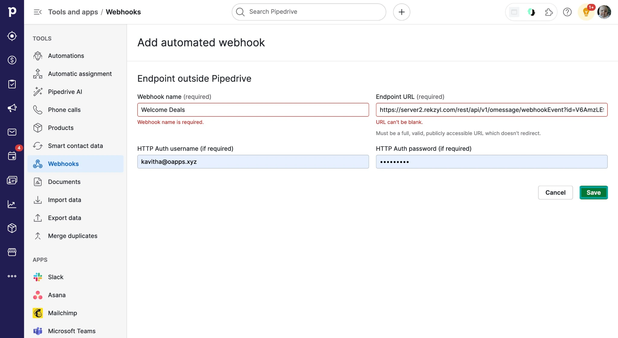The width and height of the screenshot is (618, 338).
Task: Click the 'Webhook name is required.' error text
Action: (170, 122)
